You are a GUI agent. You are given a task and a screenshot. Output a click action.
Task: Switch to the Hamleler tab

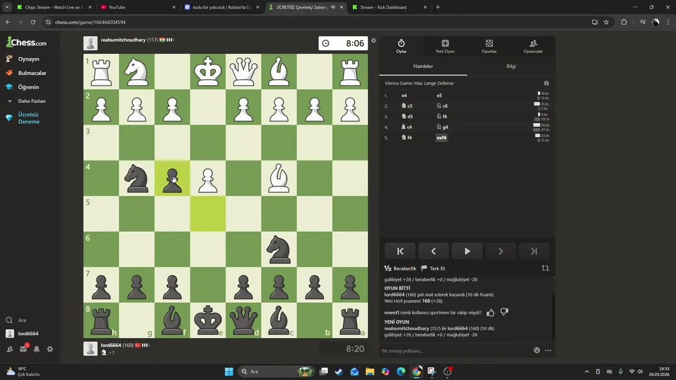(x=423, y=66)
